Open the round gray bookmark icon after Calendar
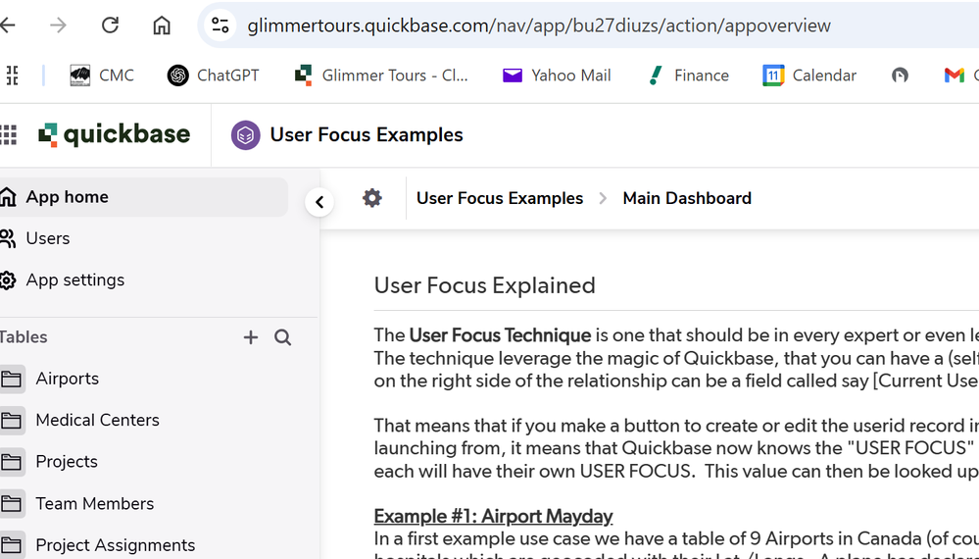Screen dimensions: 979x559 click(900, 76)
